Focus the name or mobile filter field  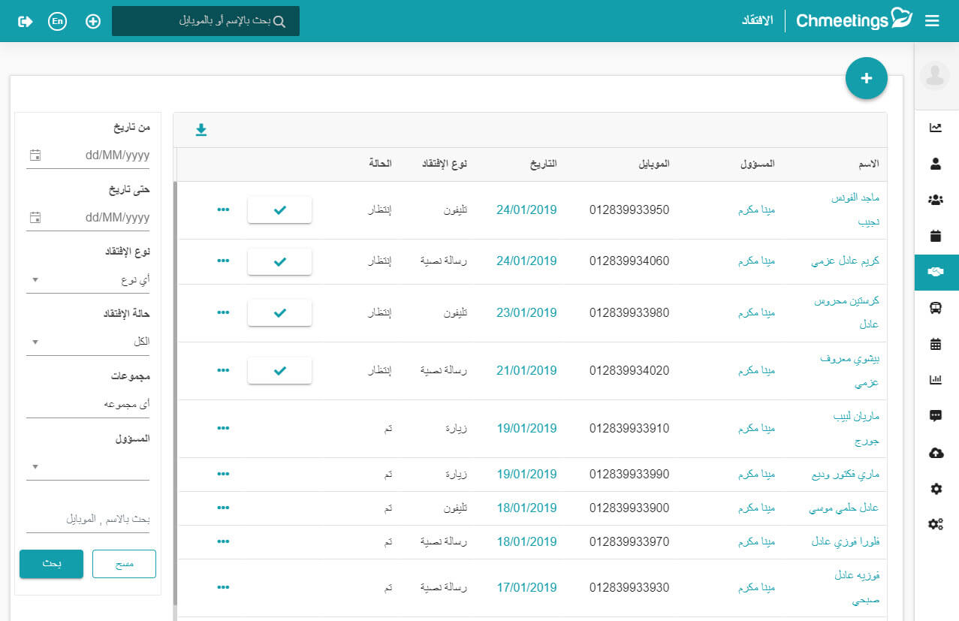(x=88, y=520)
